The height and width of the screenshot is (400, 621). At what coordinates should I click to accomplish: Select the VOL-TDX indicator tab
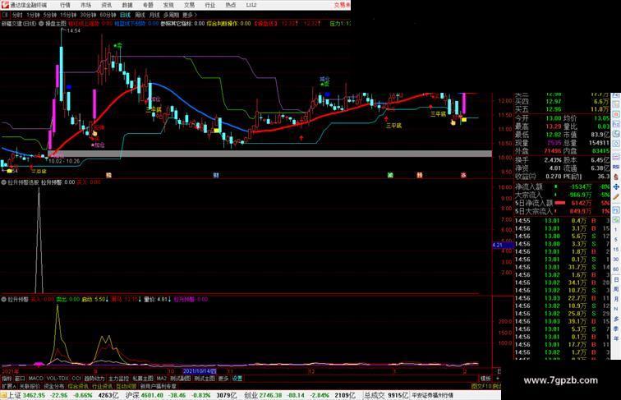point(57,379)
